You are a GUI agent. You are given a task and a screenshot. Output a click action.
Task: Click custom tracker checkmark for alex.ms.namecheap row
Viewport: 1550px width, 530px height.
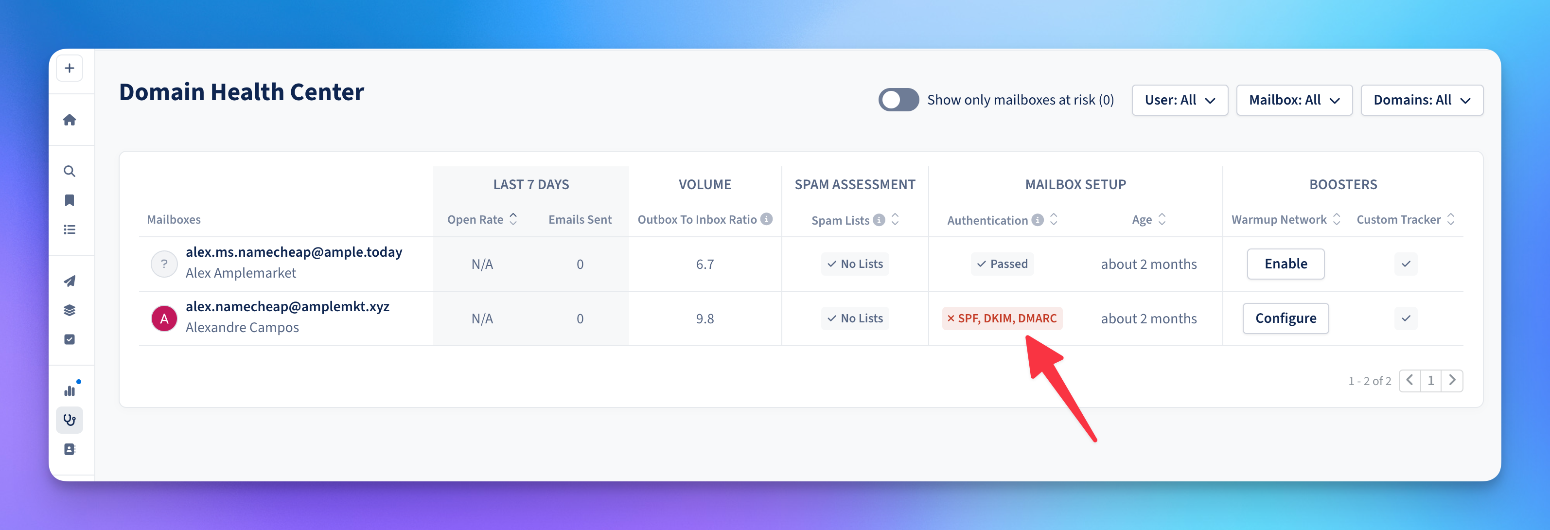click(1406, 264)
